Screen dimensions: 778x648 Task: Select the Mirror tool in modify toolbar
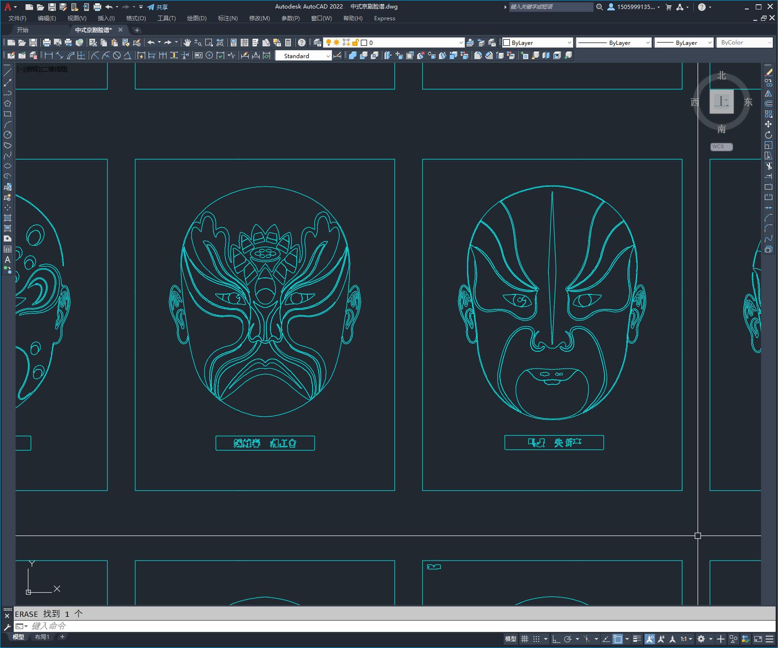[x=769, y=93]
